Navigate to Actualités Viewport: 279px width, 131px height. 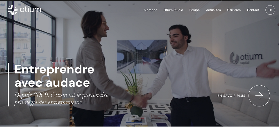click(x=213, y=10)
